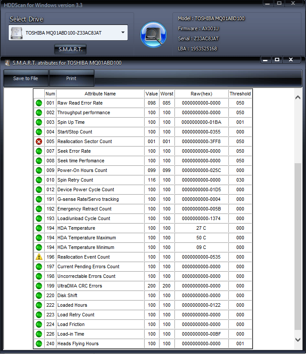Click the Num column header
Image resolution: width=306 pixels, height=354 pixels.
tap(50, 94)
